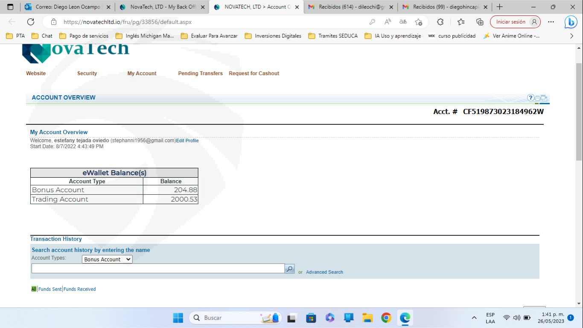Open Bing chat sidebar icon
The width and height of the screenshot is (583, 328).
point(571,22)
